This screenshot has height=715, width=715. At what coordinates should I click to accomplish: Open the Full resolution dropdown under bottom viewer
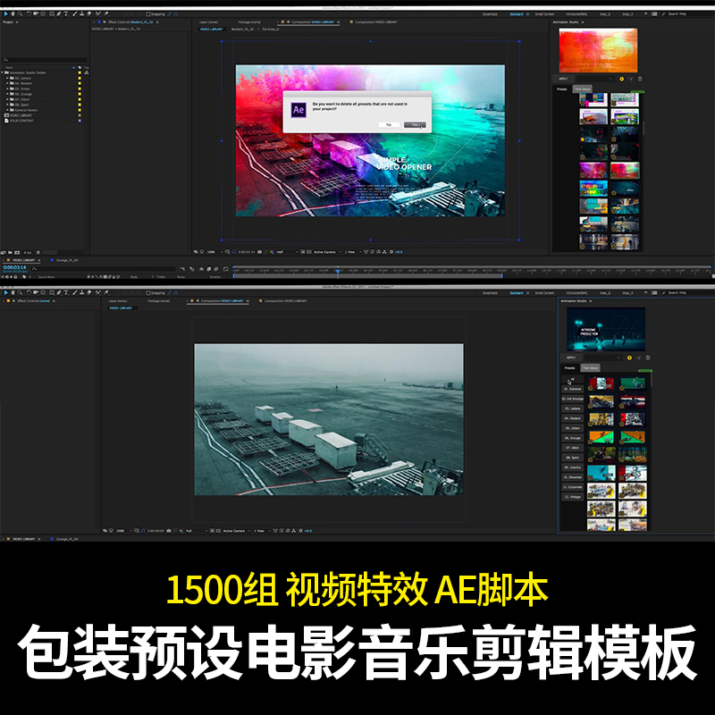coord(197,531)
